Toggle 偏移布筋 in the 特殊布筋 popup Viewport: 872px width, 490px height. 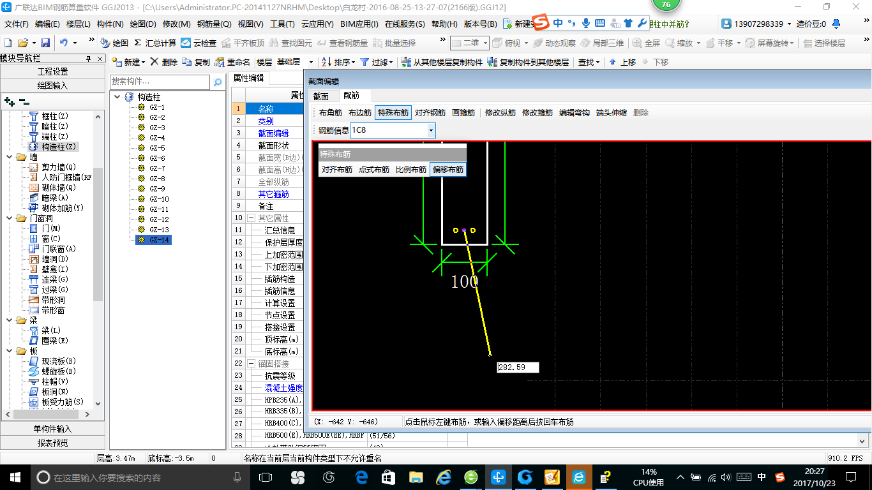pyautogui.click(x=448, y=170)
